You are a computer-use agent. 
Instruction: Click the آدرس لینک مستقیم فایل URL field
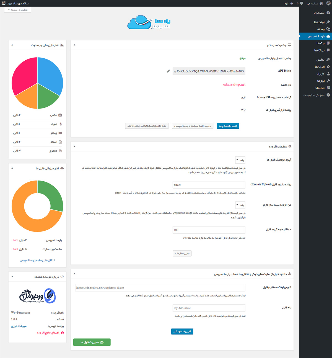click(160, 288)
